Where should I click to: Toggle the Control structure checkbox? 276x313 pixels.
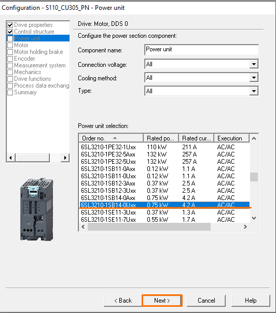pyautogui.click(x=10, y=32)
